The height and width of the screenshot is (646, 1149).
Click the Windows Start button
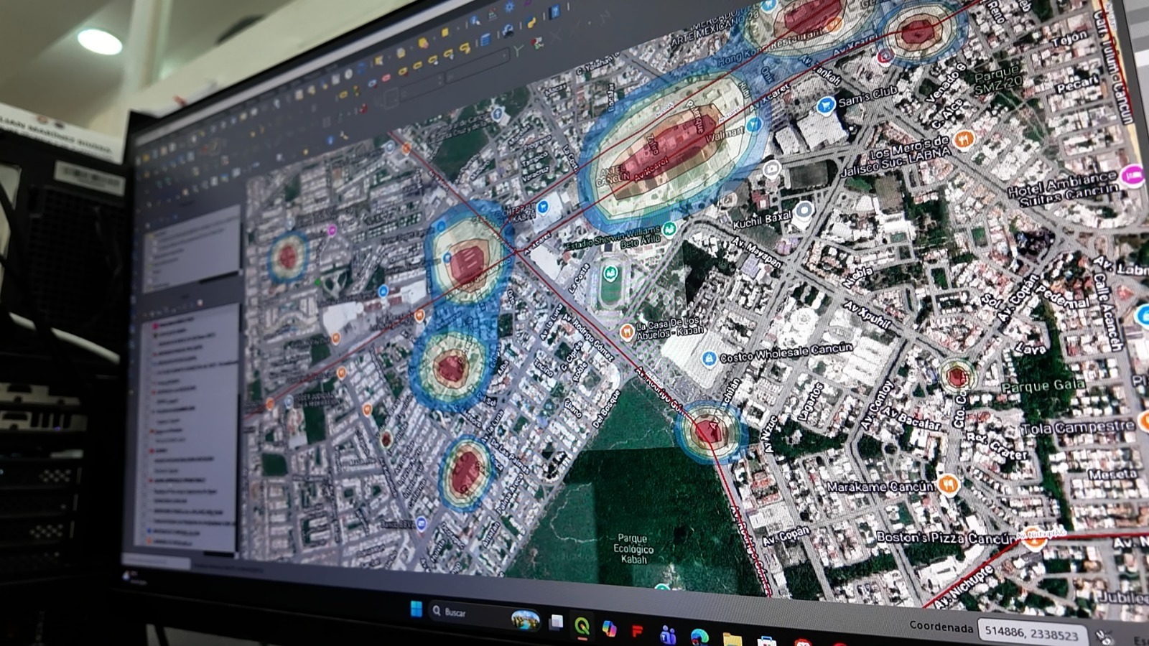coord(416,609)
